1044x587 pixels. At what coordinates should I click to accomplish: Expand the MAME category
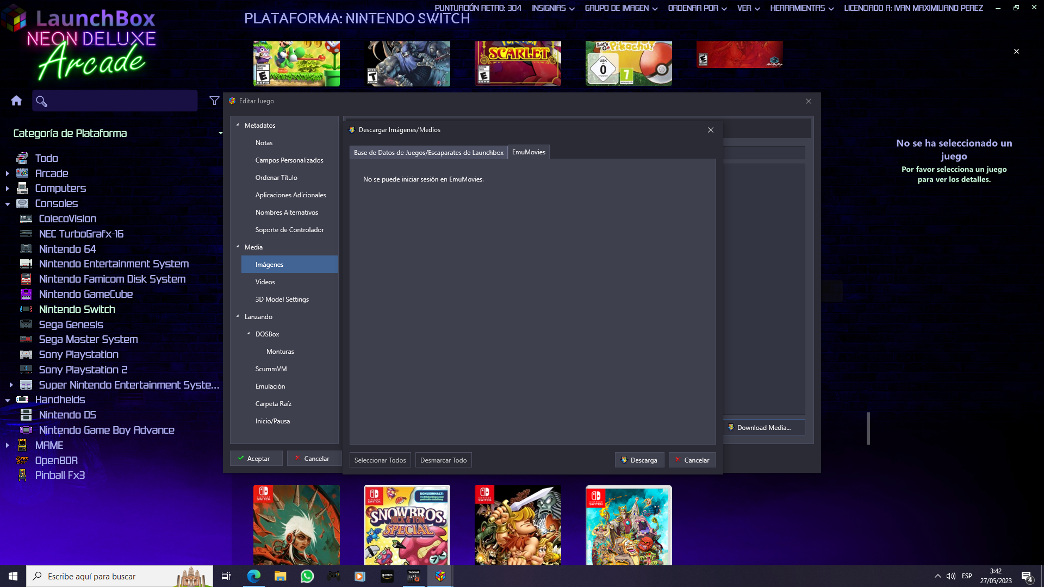click(7, 445)
